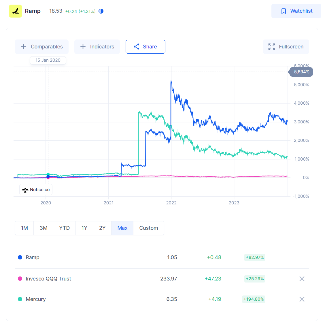Click the 2023 x-axis label
This screenshot has width=325, height=322.
pos(234,203)
